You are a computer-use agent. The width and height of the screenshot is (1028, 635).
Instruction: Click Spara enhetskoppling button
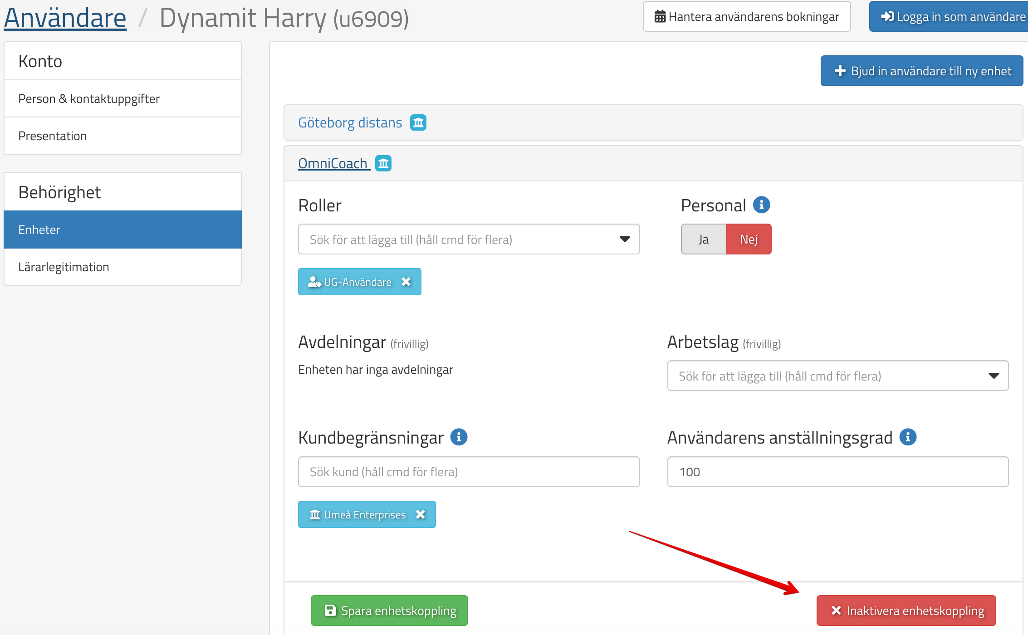389,611
